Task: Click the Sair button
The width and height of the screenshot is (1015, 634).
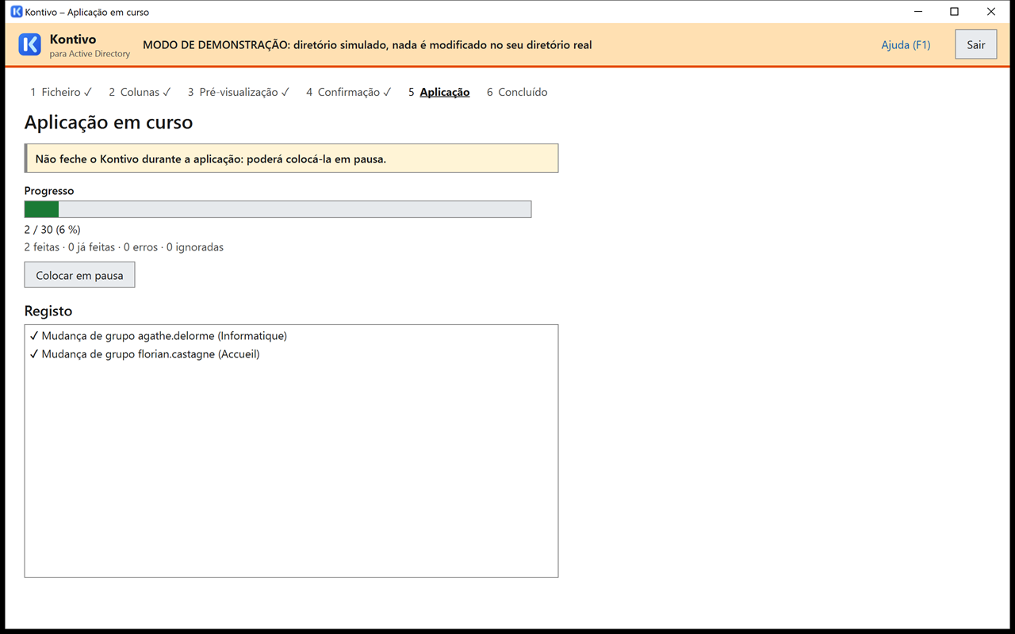Action: point(975,44)
